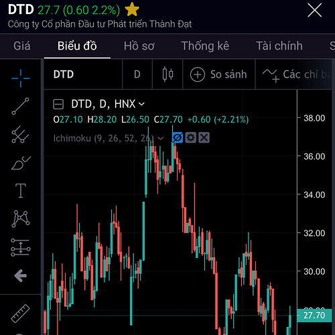Expand the Ichimoku indicator chevron

click(x=160, y=139)
